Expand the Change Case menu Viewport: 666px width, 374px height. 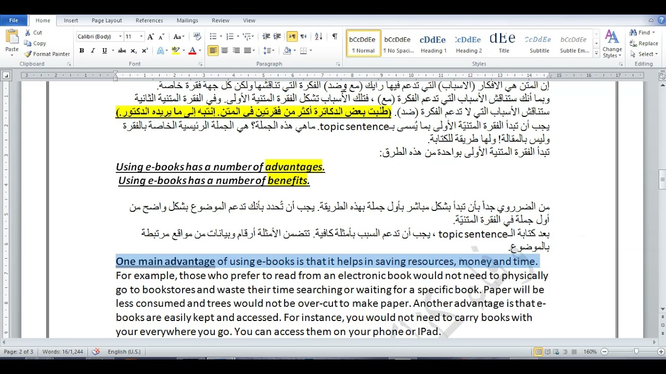pyautogui.click(x=178, y=37)
